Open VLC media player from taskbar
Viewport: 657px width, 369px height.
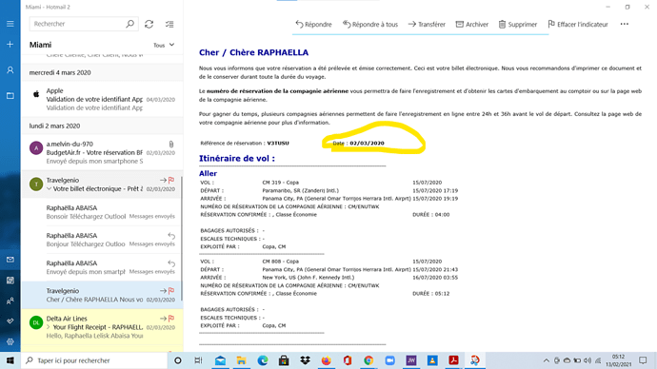coord(432,360)
